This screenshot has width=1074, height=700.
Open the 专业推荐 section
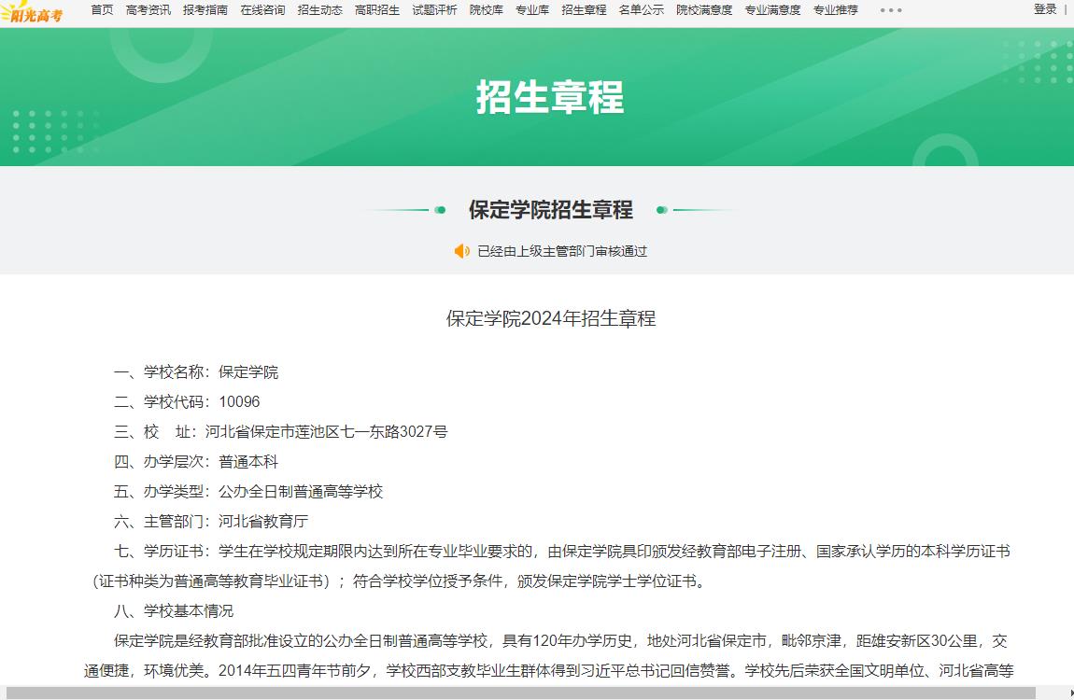834,10
